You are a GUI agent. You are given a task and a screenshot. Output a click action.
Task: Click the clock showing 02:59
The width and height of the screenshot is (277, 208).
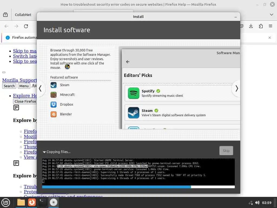tap(266, 203)
